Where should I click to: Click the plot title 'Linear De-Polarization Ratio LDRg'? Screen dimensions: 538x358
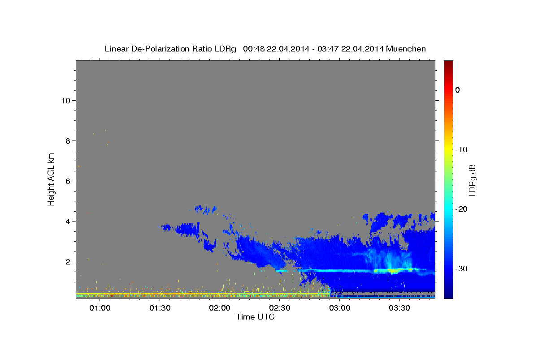[170, 49]
